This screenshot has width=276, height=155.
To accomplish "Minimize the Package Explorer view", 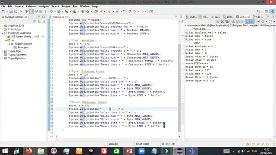I will click(39, 17).
